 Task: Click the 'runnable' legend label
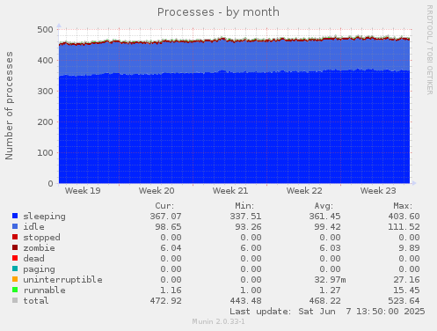click(45, 291)
